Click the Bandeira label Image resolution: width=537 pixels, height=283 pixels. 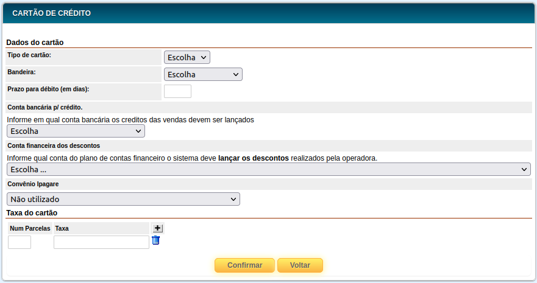pos(21,72)
